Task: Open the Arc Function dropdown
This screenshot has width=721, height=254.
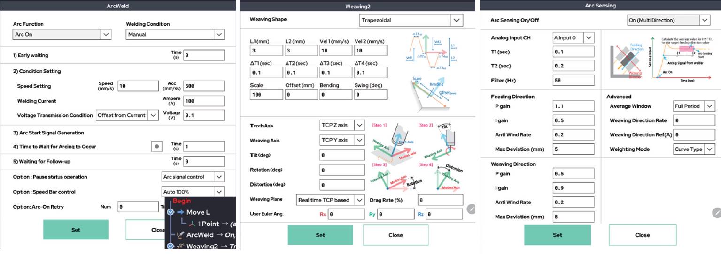Action: [62, 34]
